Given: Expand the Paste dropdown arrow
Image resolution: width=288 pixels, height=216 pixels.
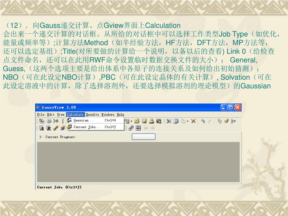Looking at the screenshot, I should pyautogui.click(x=188, y=121).
